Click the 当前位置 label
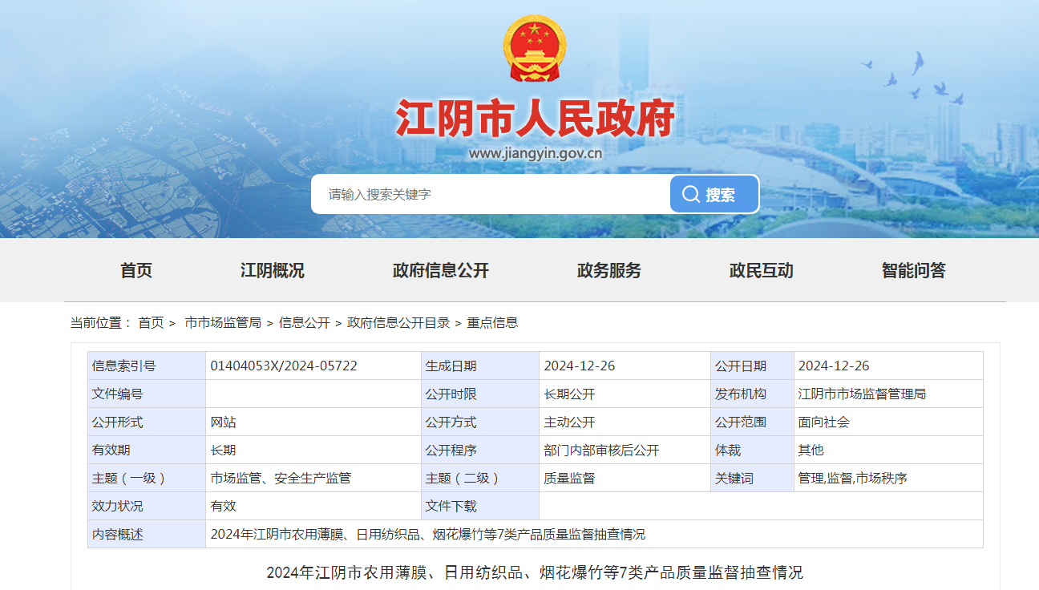1039x590 pixels. pos(101,322)
